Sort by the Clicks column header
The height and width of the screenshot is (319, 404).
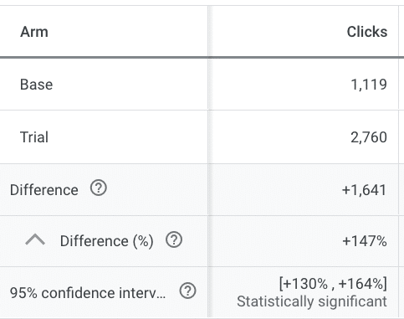tap(367, 32)
